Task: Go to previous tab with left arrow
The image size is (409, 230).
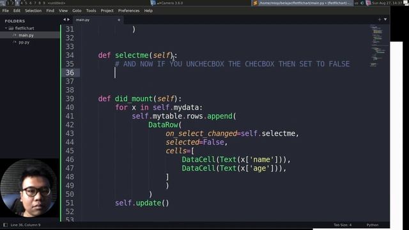Action: point(65,20)
